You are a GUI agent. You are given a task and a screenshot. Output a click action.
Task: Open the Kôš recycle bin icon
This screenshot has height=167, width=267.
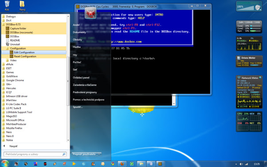[7, 6]
